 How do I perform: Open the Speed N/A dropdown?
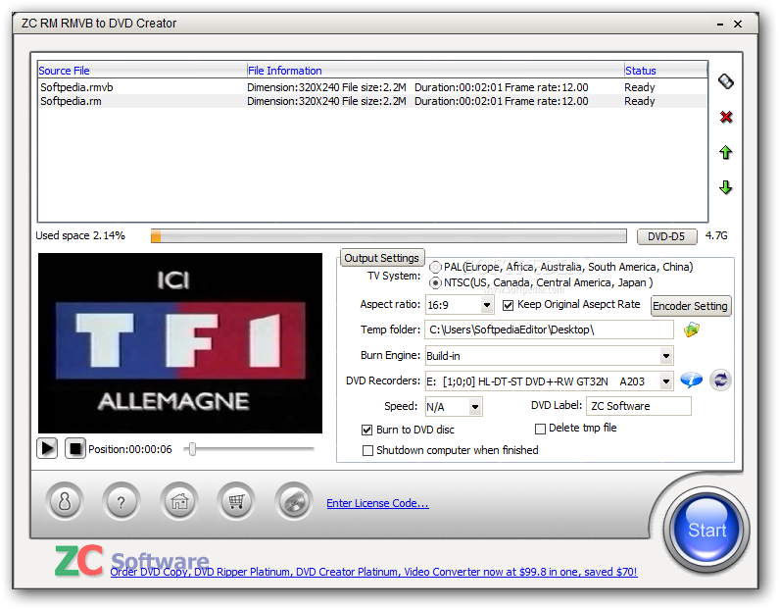tap(475, 407)
